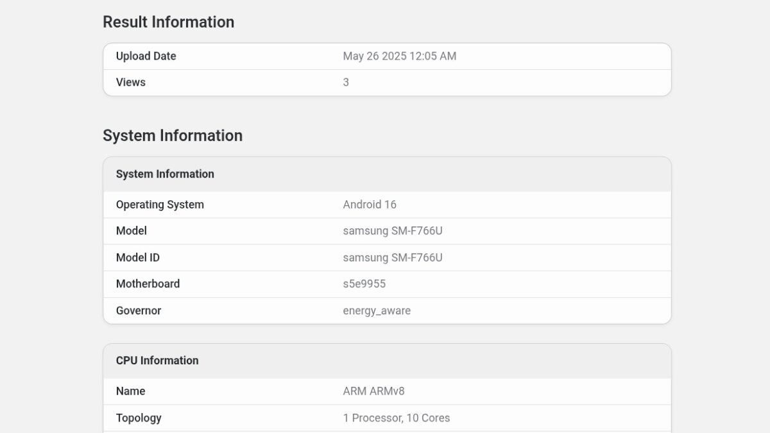Select the Upload Date label

[146, 56]
